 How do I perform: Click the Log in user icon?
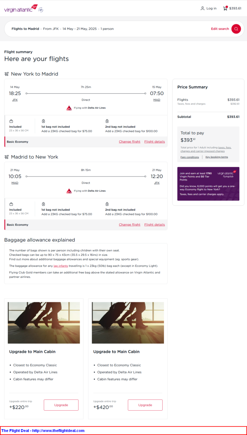point(202,8)
